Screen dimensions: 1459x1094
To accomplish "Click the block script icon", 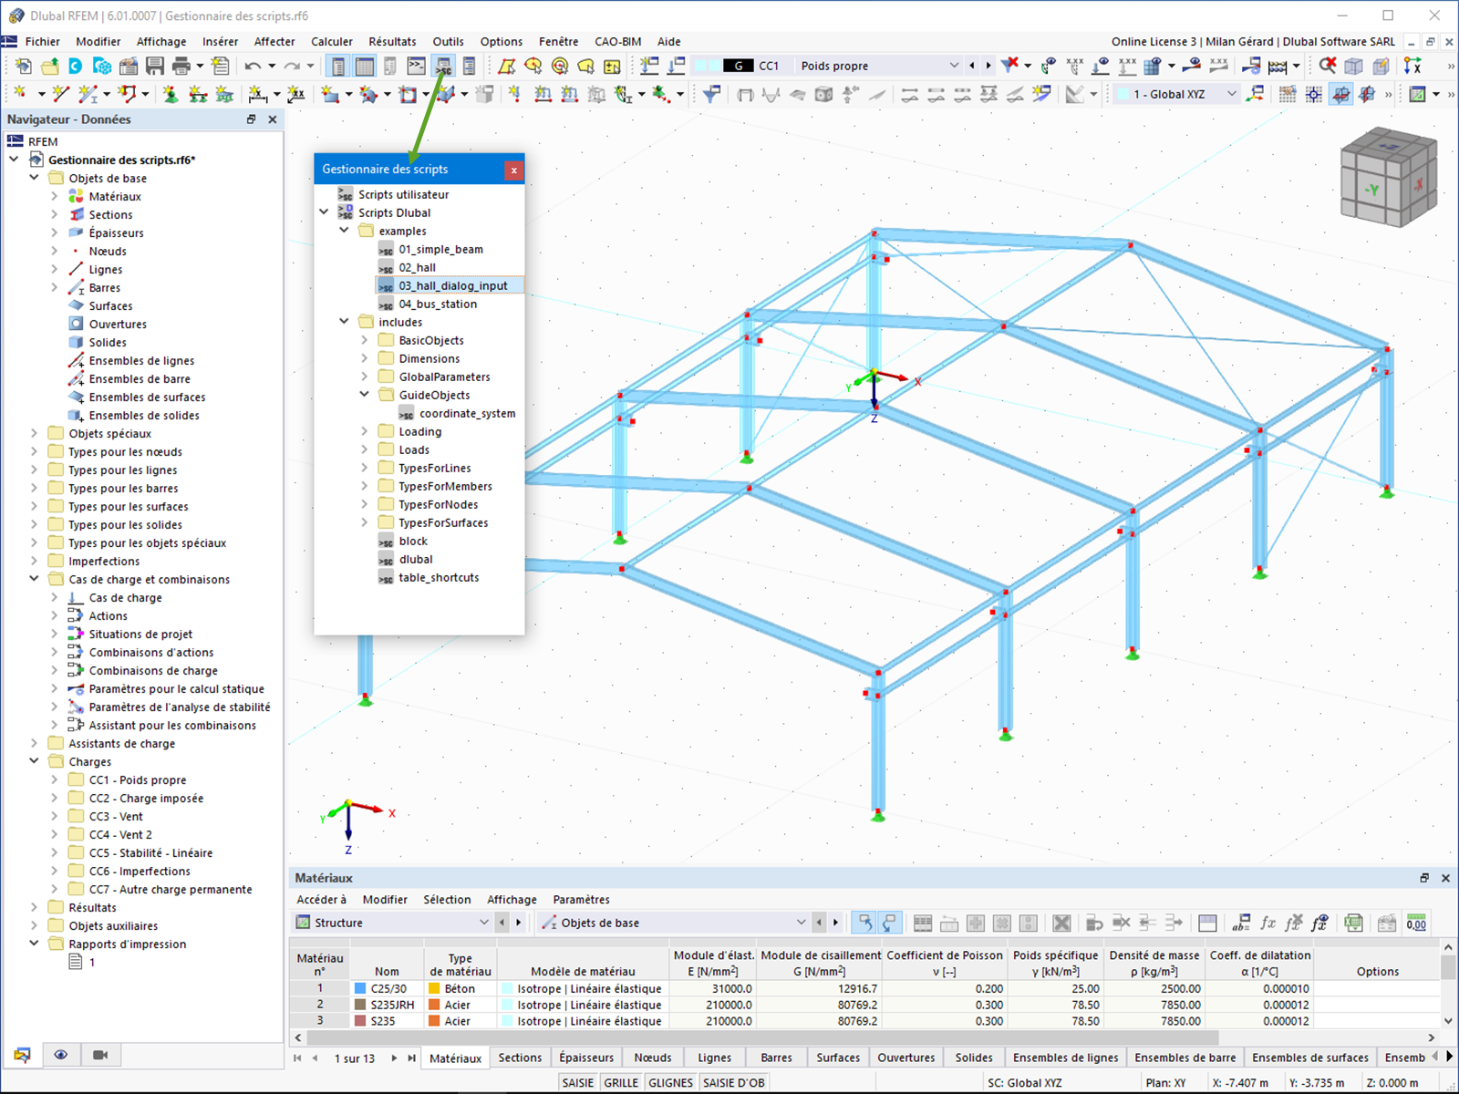I will (x=386, y=542).
